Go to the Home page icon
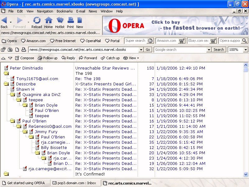This screenshot has height=187, width=249. [x=48, y=21]
